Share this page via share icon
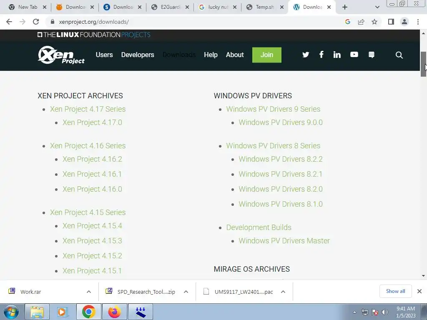Screen dimensions: 427x320 [361, 22]
